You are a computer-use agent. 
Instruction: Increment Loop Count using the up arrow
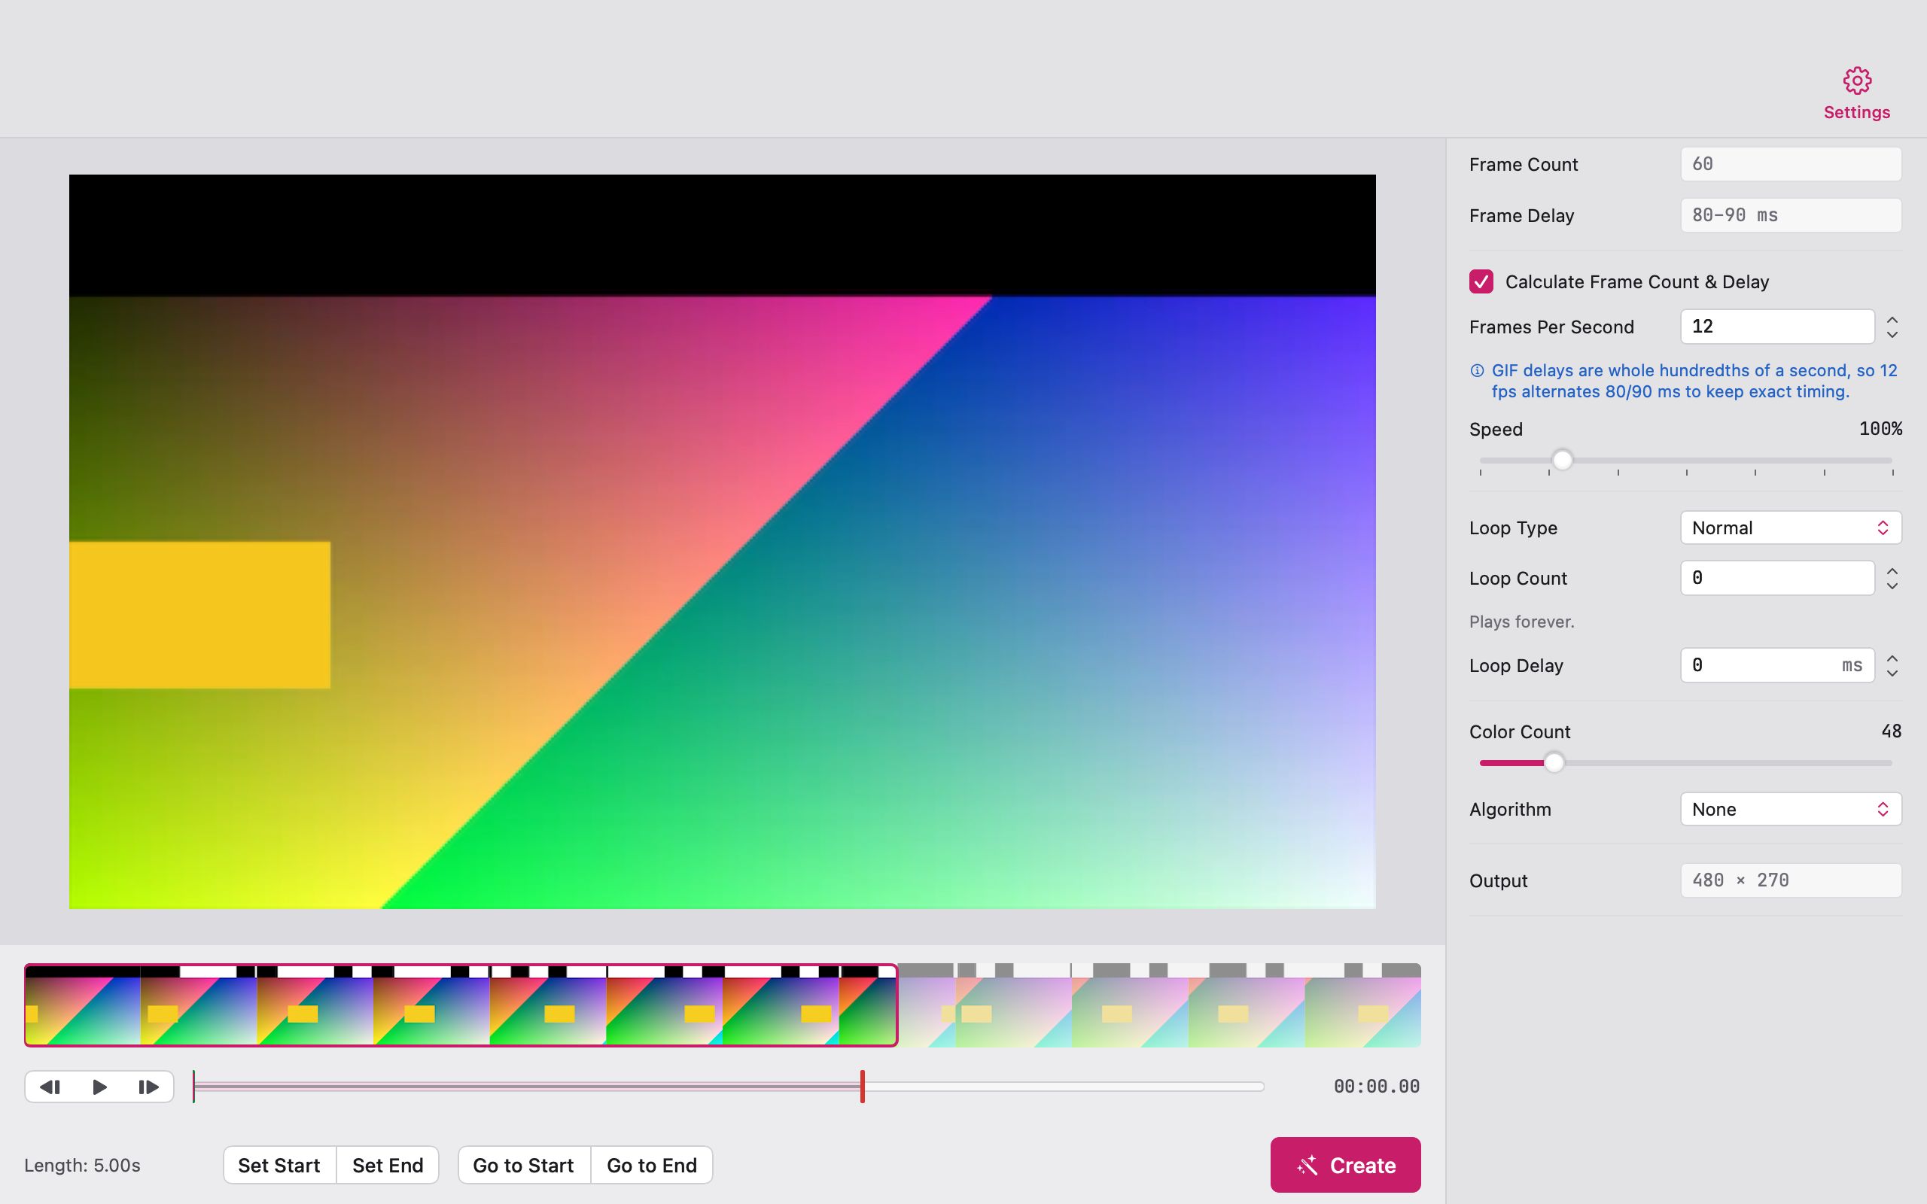pos(1893,572)
